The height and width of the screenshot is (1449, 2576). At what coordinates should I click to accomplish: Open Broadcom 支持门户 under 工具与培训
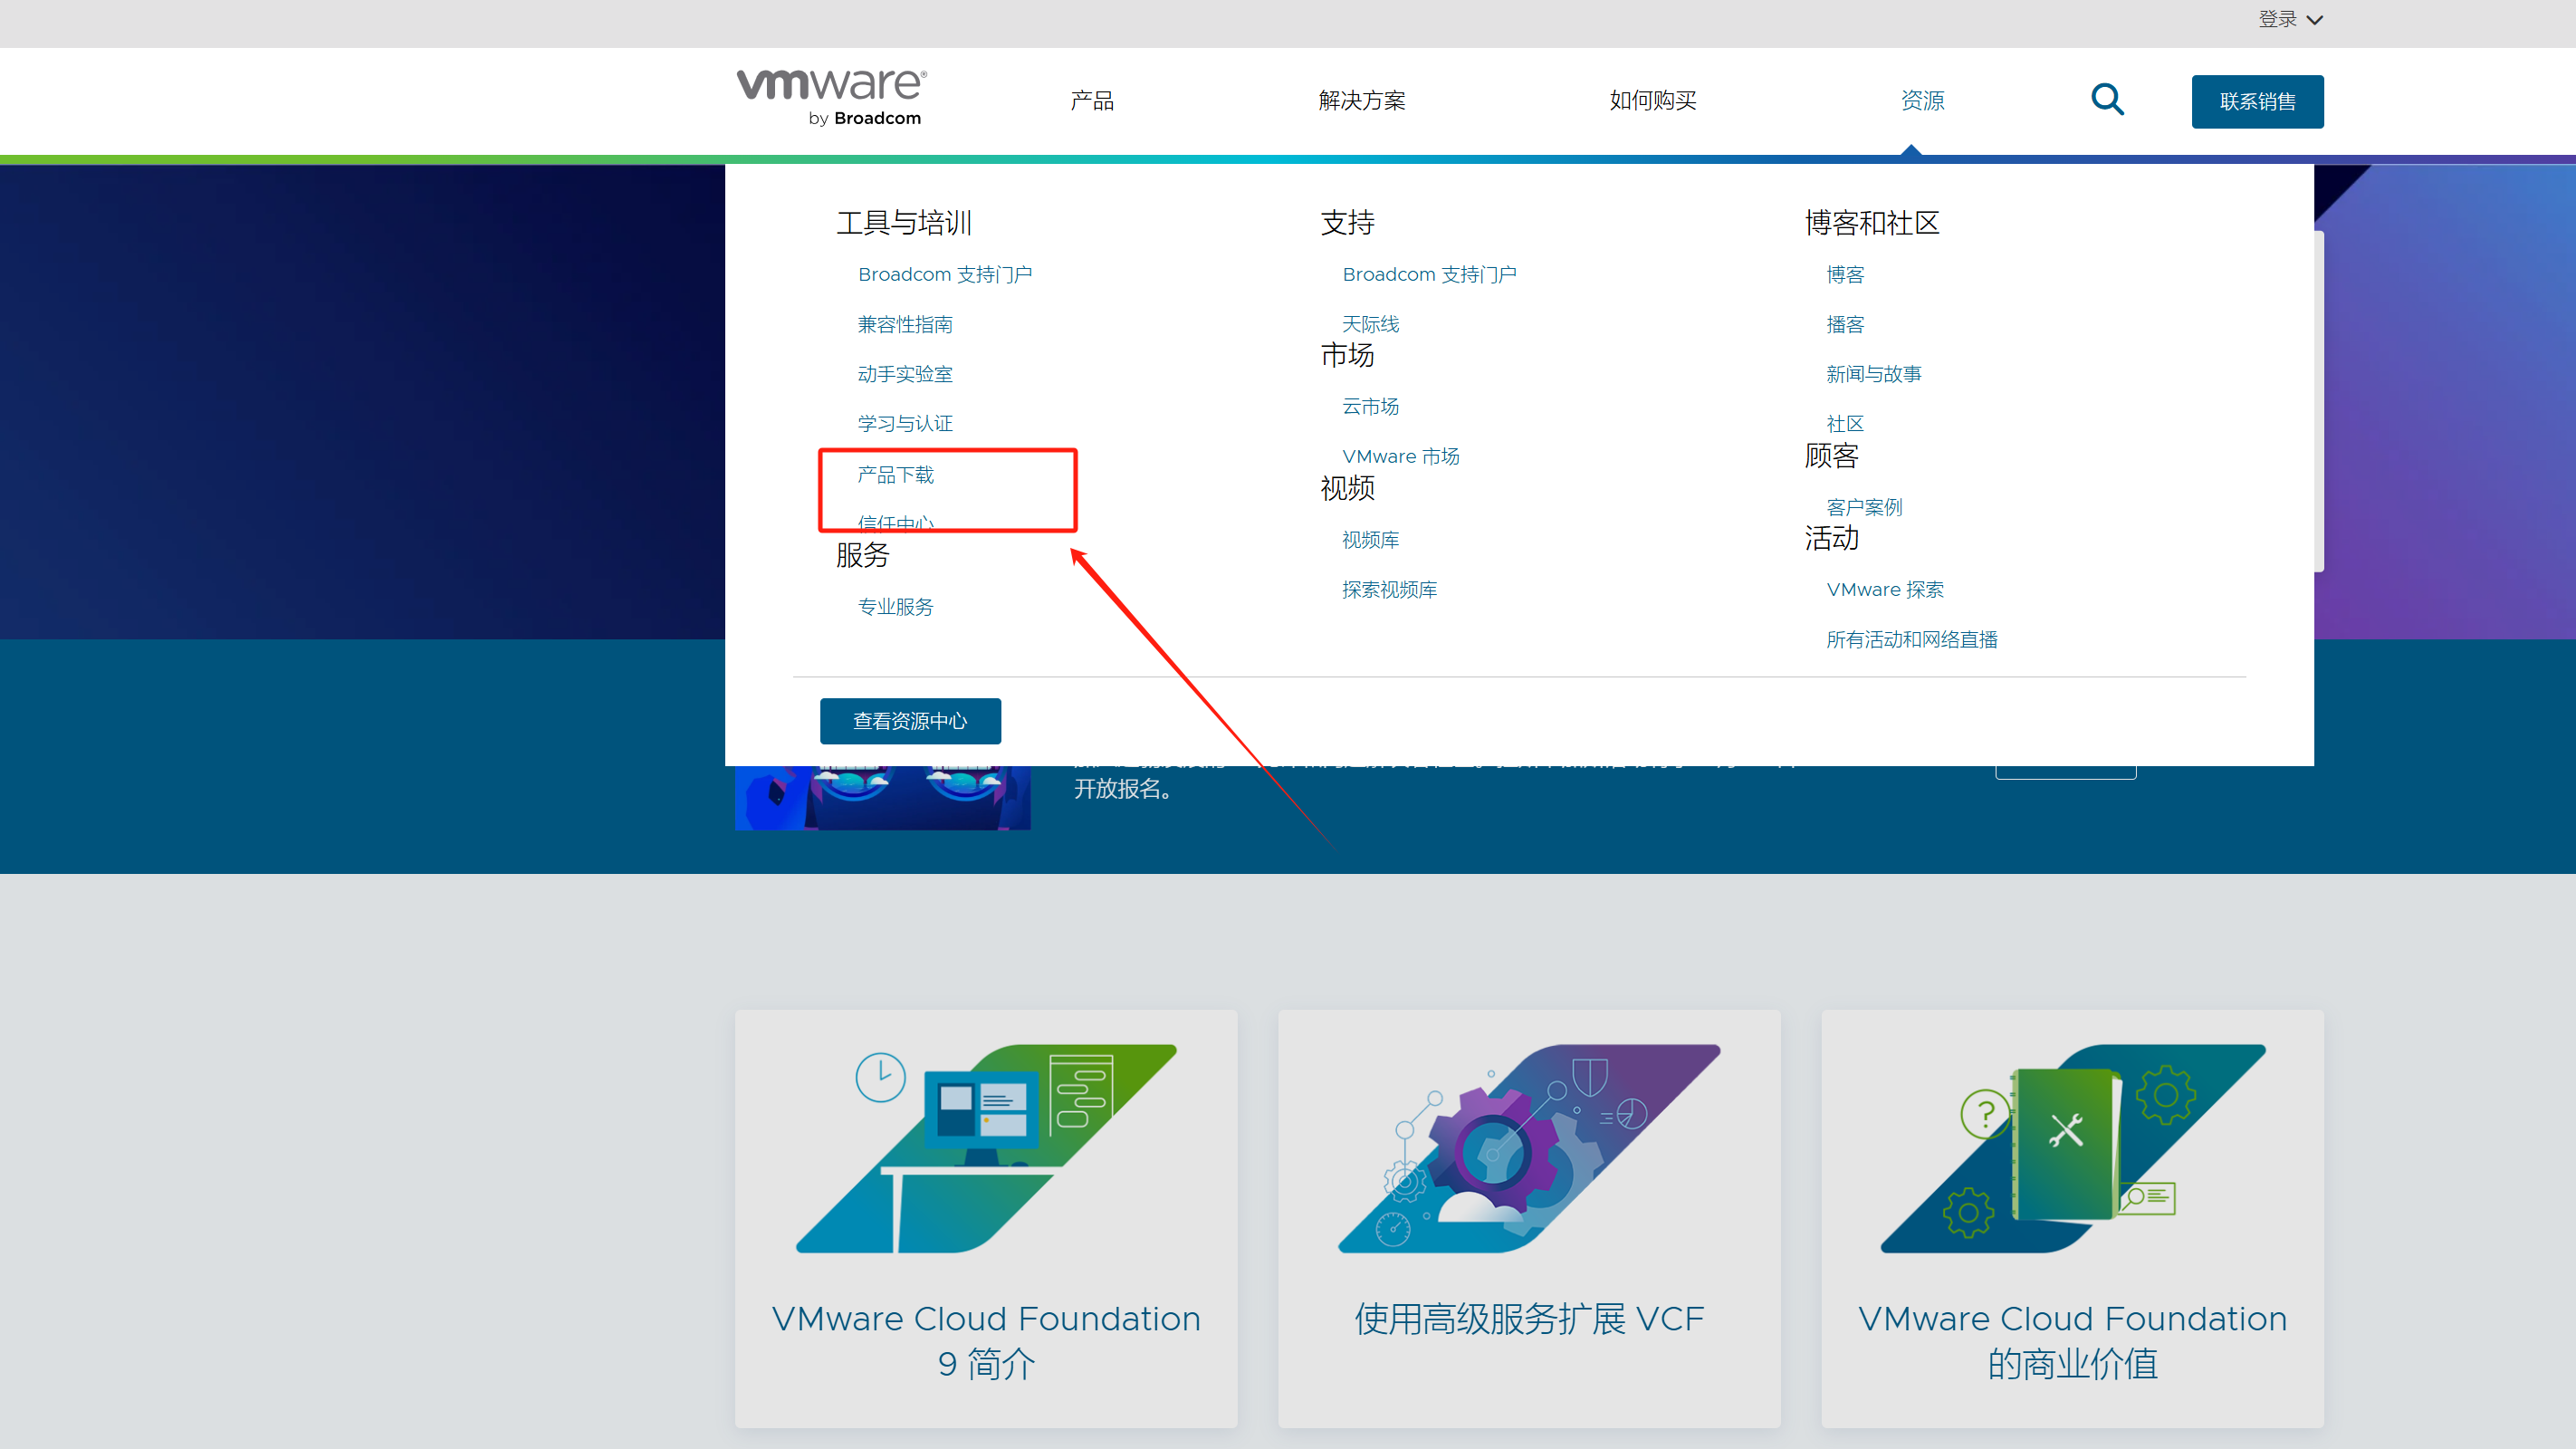945,274
